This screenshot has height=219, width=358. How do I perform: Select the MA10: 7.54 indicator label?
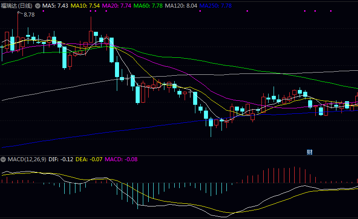coord(85,6)
